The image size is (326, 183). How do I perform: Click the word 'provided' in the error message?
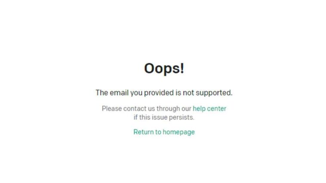[159, 93]
